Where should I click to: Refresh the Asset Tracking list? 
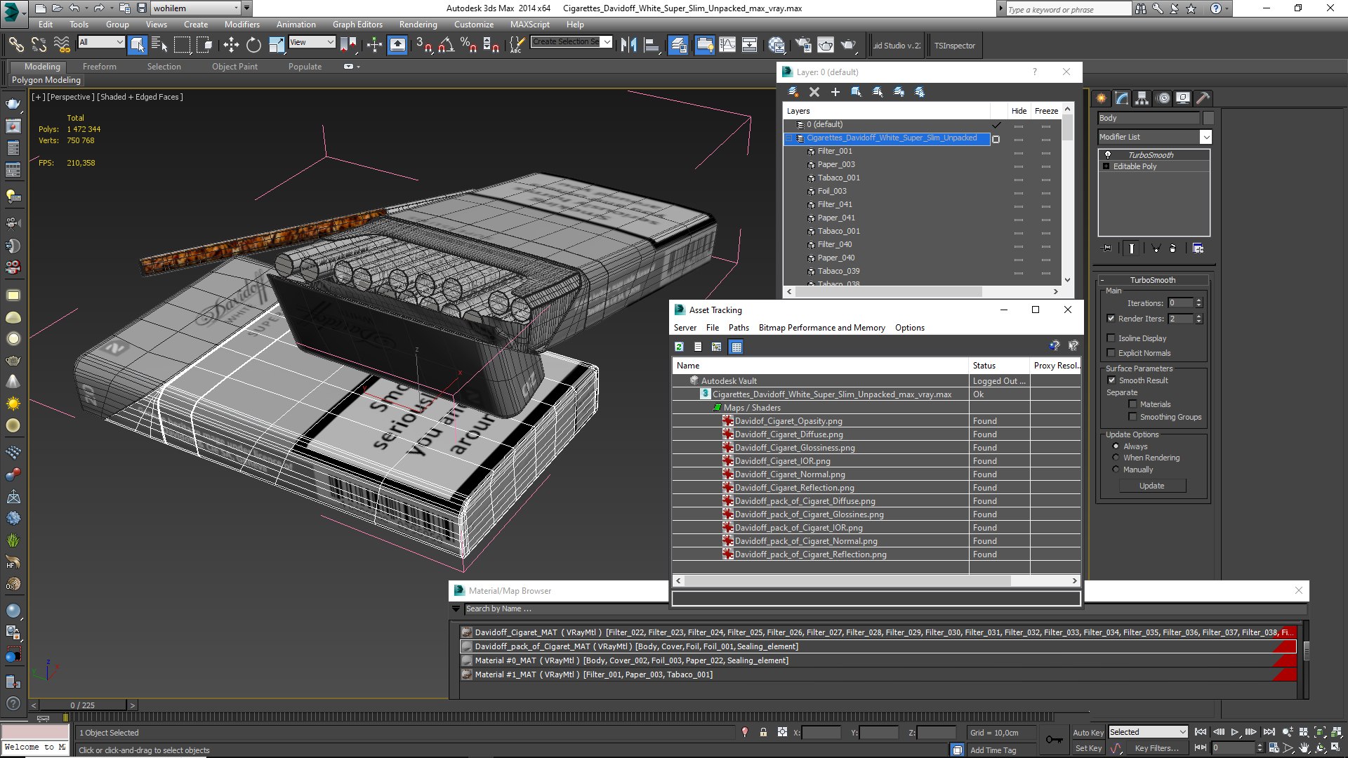coord(679,347)
